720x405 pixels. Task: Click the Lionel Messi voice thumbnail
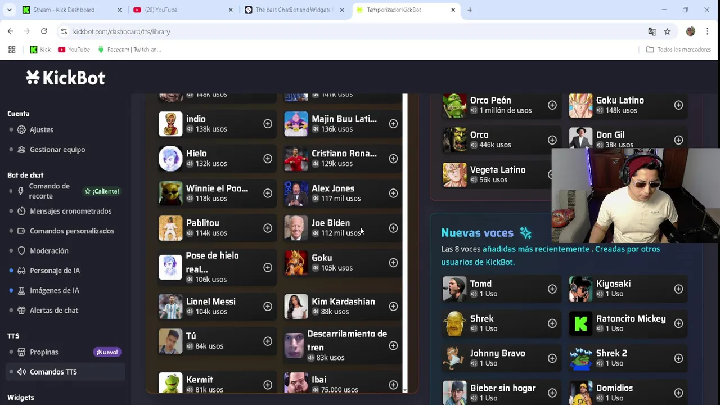[170, 307]
